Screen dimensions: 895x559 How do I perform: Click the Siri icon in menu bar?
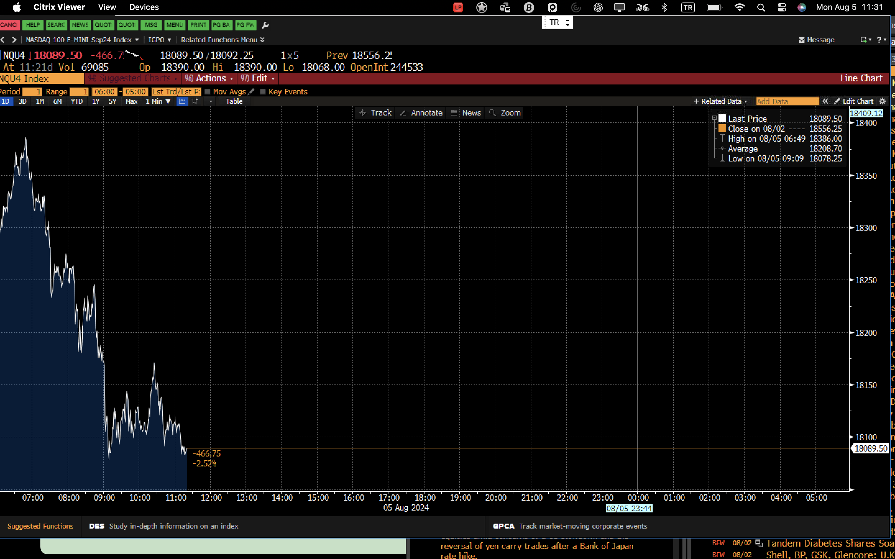point(802,7)
